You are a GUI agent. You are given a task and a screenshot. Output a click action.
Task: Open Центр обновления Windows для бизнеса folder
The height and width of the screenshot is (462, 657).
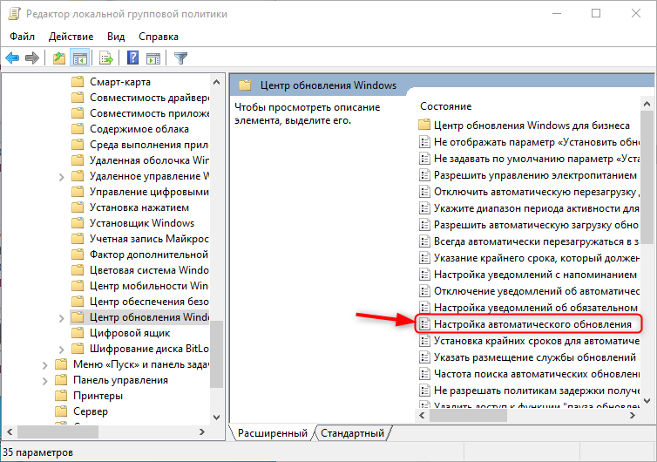(525, 126)
